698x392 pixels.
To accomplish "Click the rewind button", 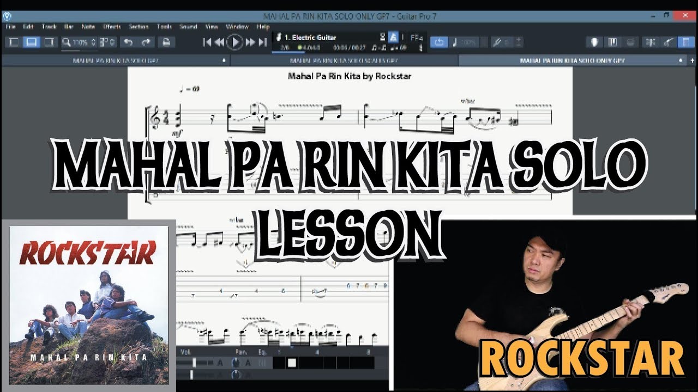I will [x=220, y=42].
